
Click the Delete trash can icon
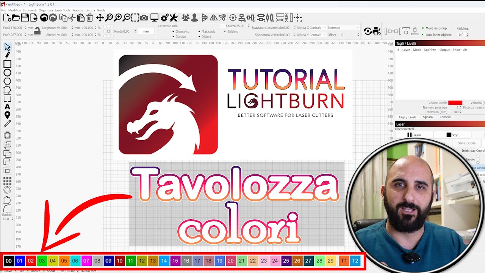point(90,17)
